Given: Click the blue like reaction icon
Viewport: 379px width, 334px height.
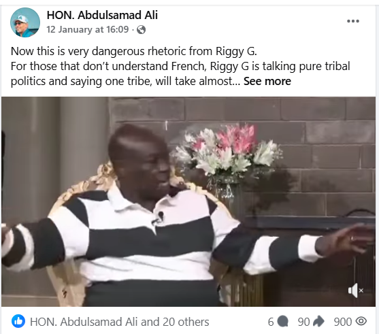Looking at the screenshot, I should (18, 322).
